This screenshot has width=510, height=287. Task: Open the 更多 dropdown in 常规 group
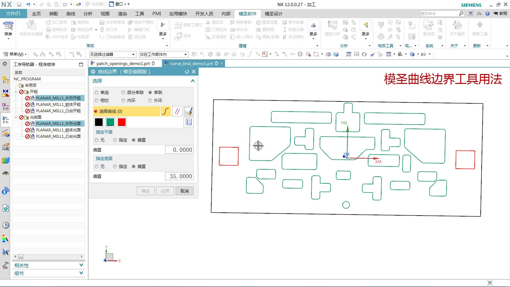coord(163,30)
